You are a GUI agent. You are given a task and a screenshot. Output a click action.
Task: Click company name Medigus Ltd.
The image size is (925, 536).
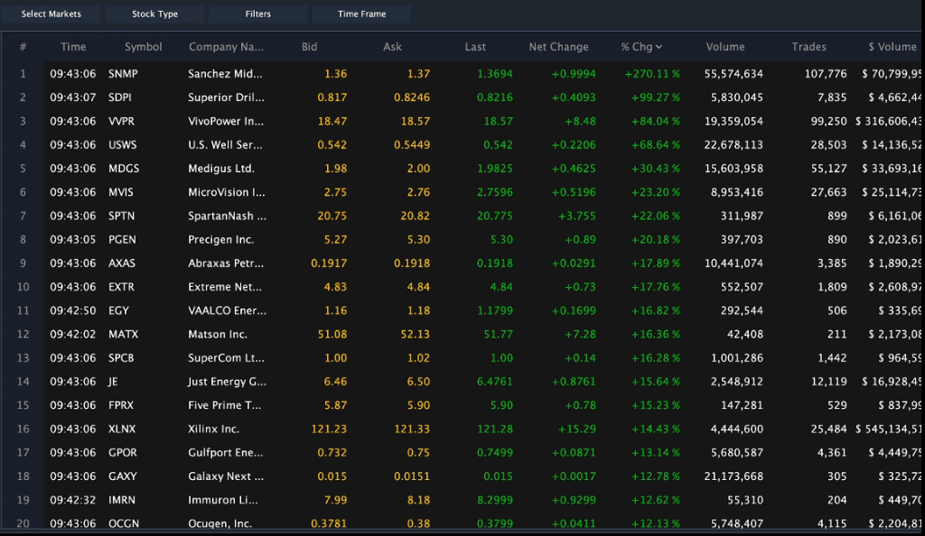221,169
